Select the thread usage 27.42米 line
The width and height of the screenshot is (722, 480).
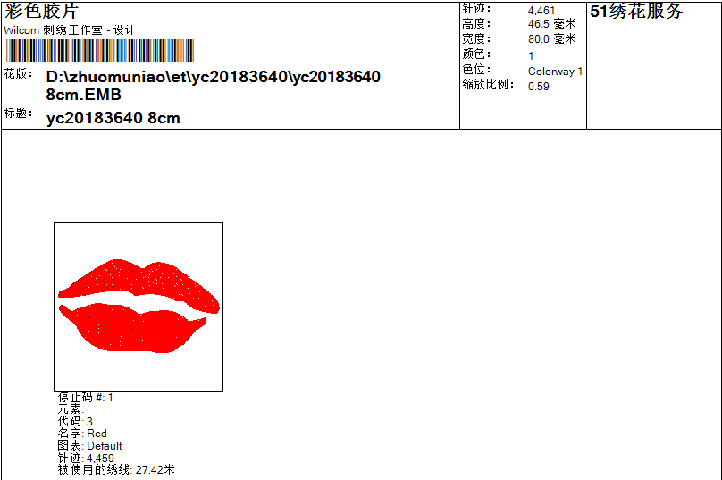[116, 470]
